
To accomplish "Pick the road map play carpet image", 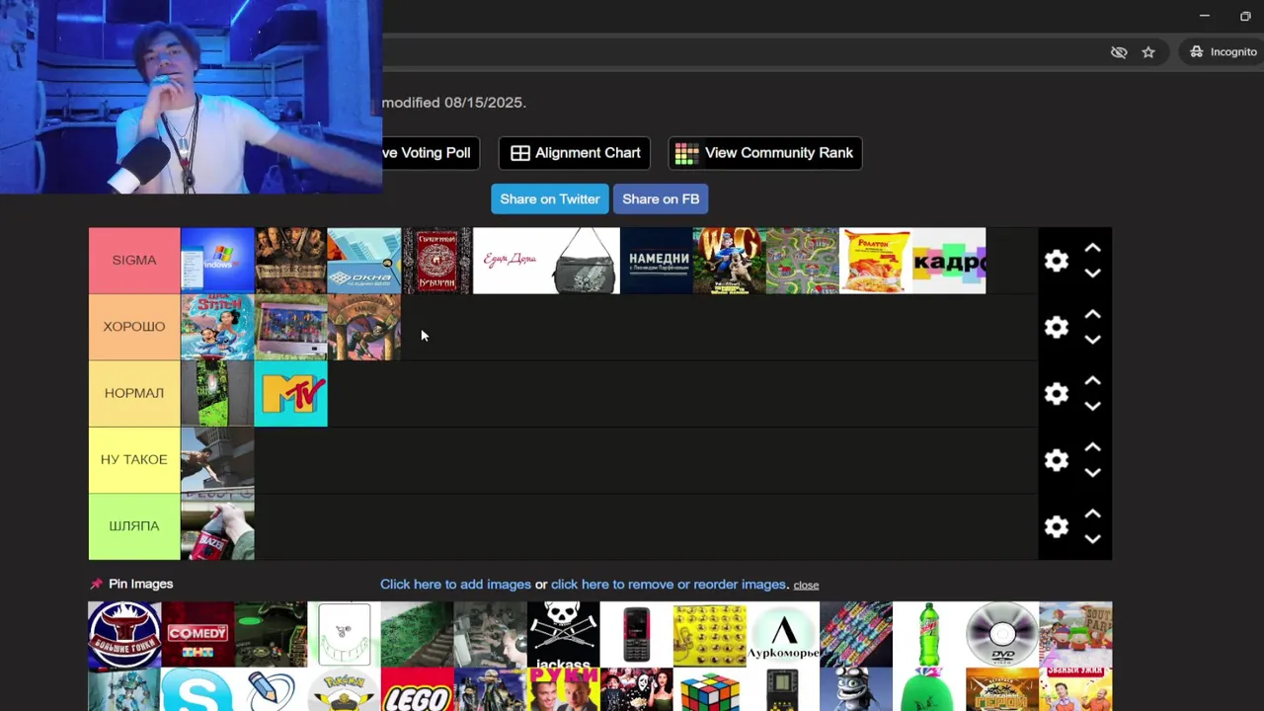I will pos(802,261).
